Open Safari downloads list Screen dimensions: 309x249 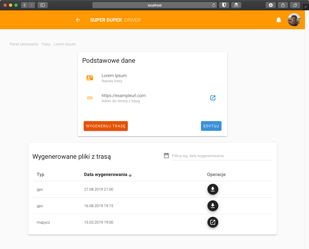tap(271, 5)
